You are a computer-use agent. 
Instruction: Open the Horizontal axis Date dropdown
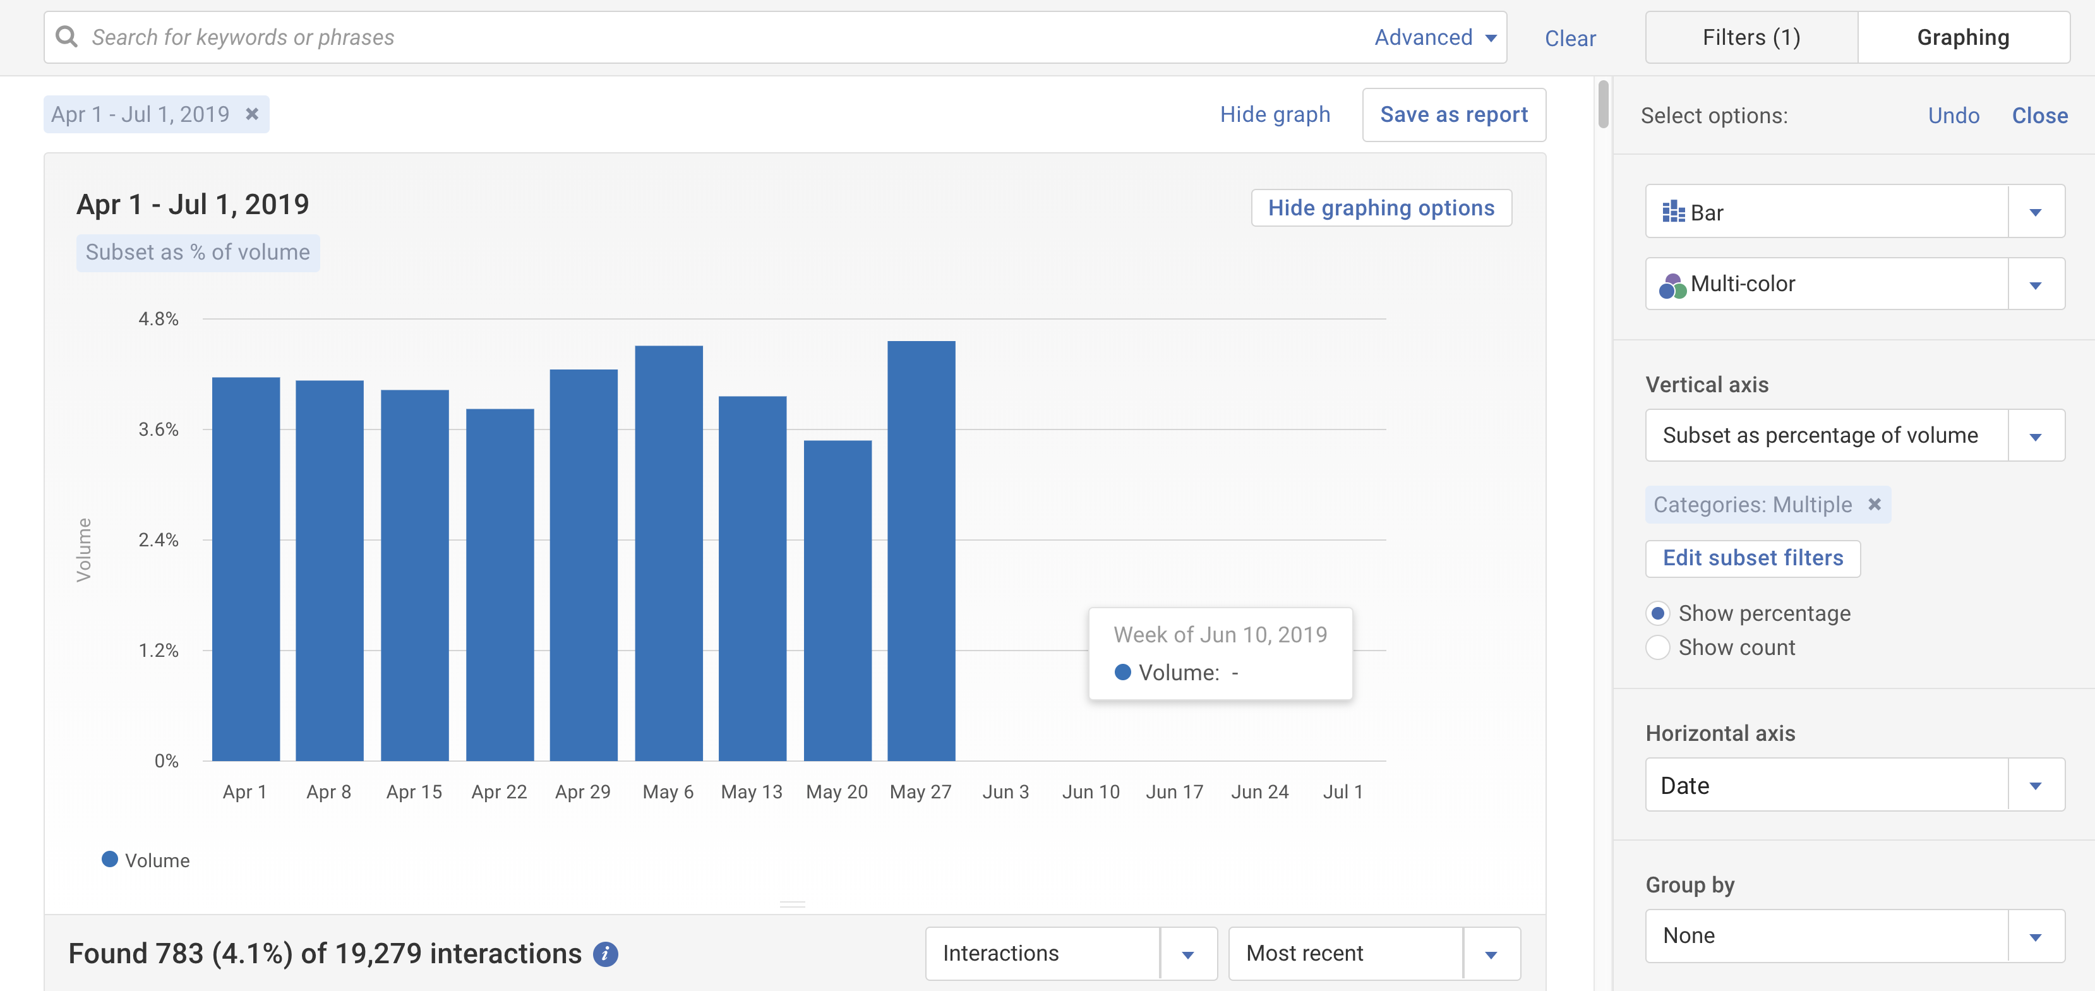tap(2035, 785)
